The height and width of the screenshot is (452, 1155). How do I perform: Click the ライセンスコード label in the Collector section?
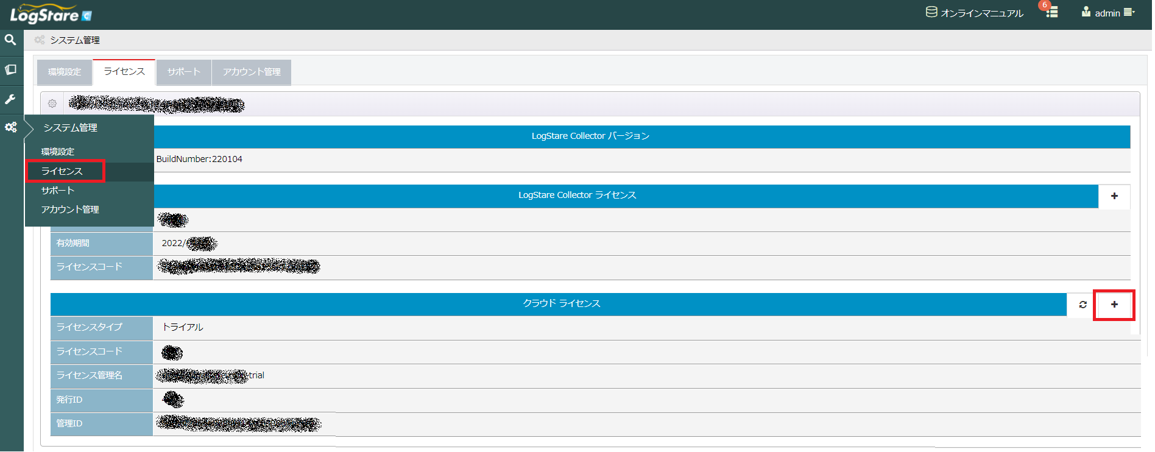coord(102,267)
